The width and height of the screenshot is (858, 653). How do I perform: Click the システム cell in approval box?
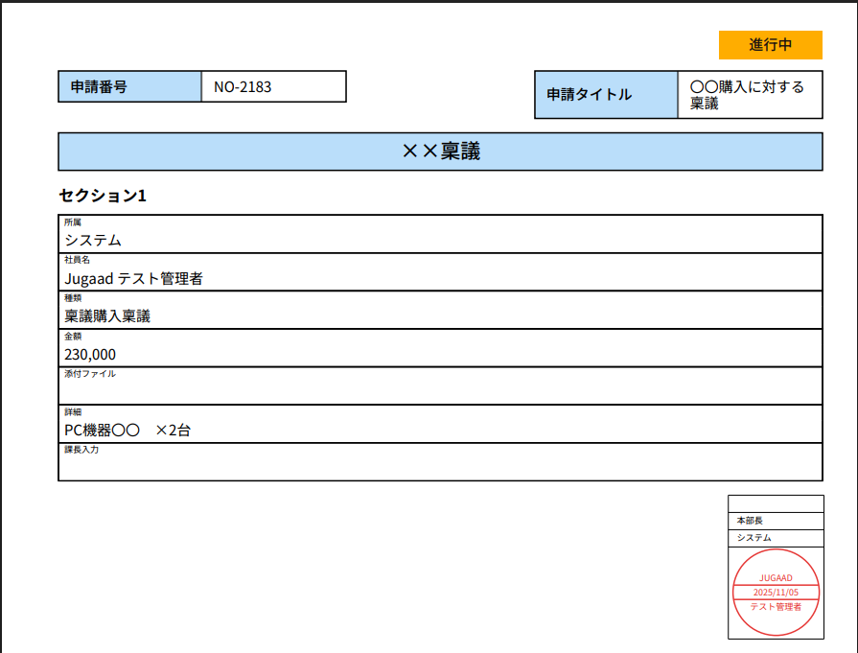point(776,538)
